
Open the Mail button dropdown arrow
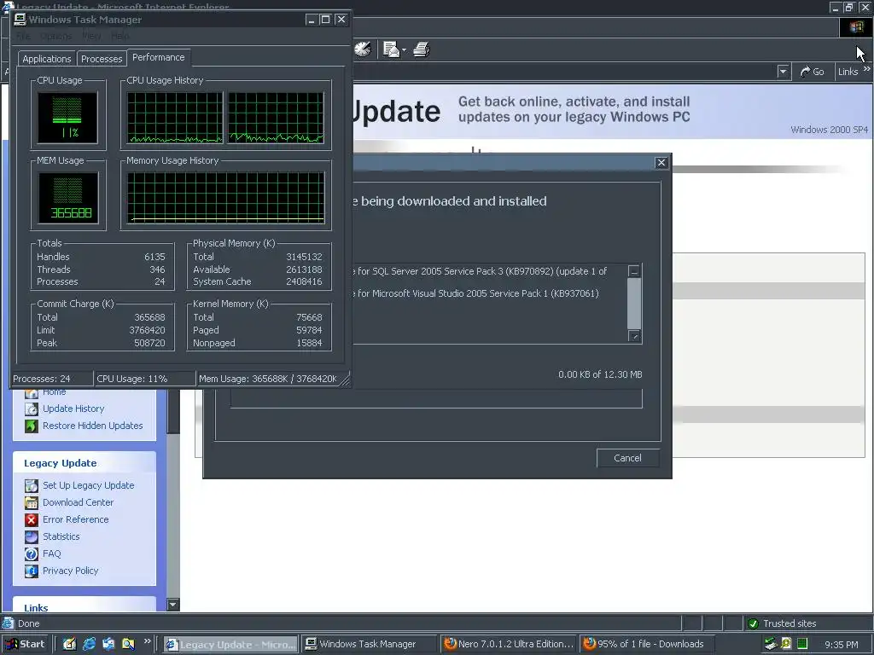click(x=404, y=50)
